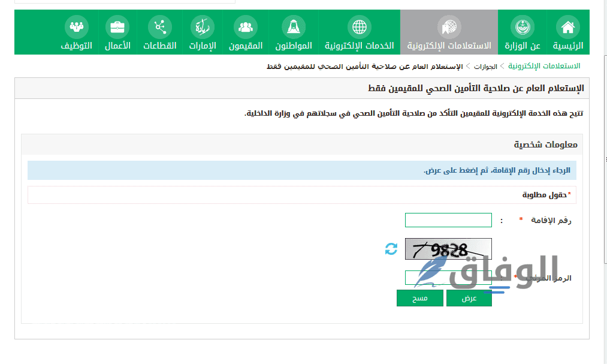Click the current page title in the breadcrumb
Screen dimensions: 607x364
364,66
